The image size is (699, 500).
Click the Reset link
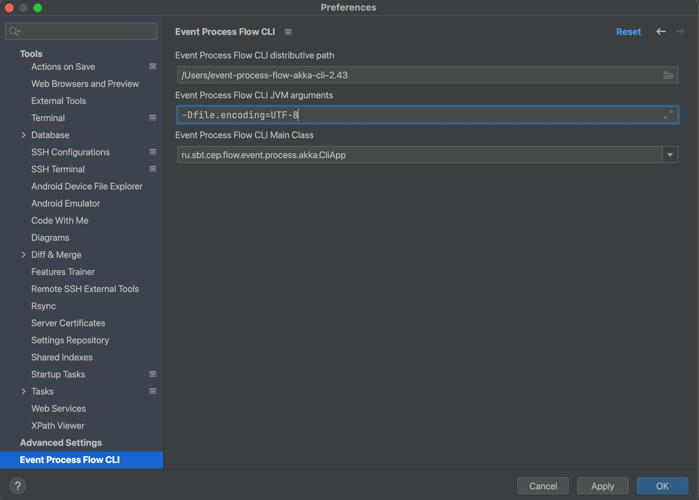pyautogui.click(x=628, y=32)
